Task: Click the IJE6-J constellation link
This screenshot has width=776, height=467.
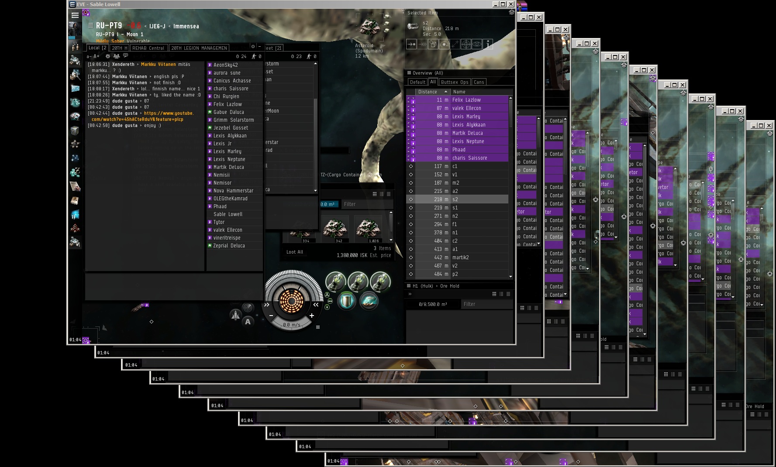Action: [x=157, y=26]
